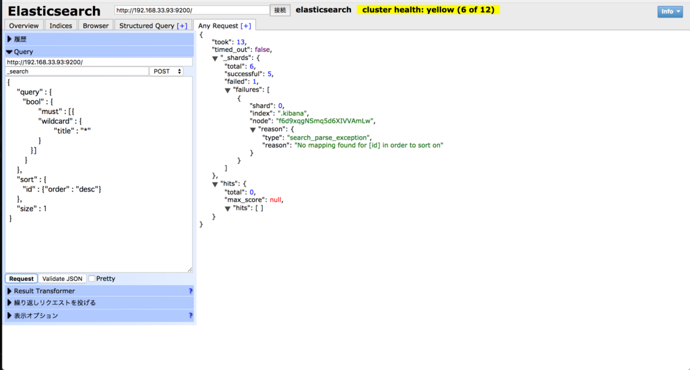The image size is (690, 370).
Task: Open the Overview tab
Action: point(24,26)
